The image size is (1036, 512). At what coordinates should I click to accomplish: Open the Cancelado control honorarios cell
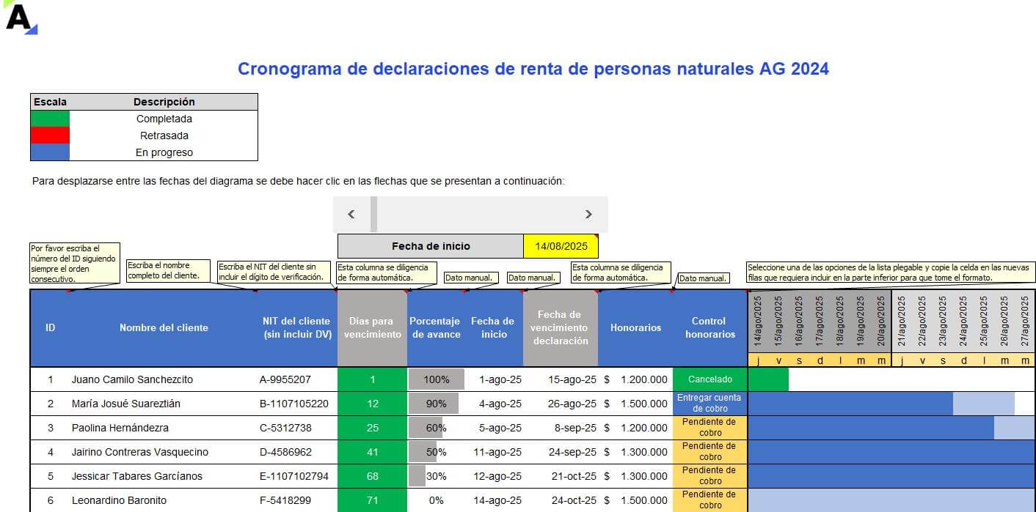(710, 379)
